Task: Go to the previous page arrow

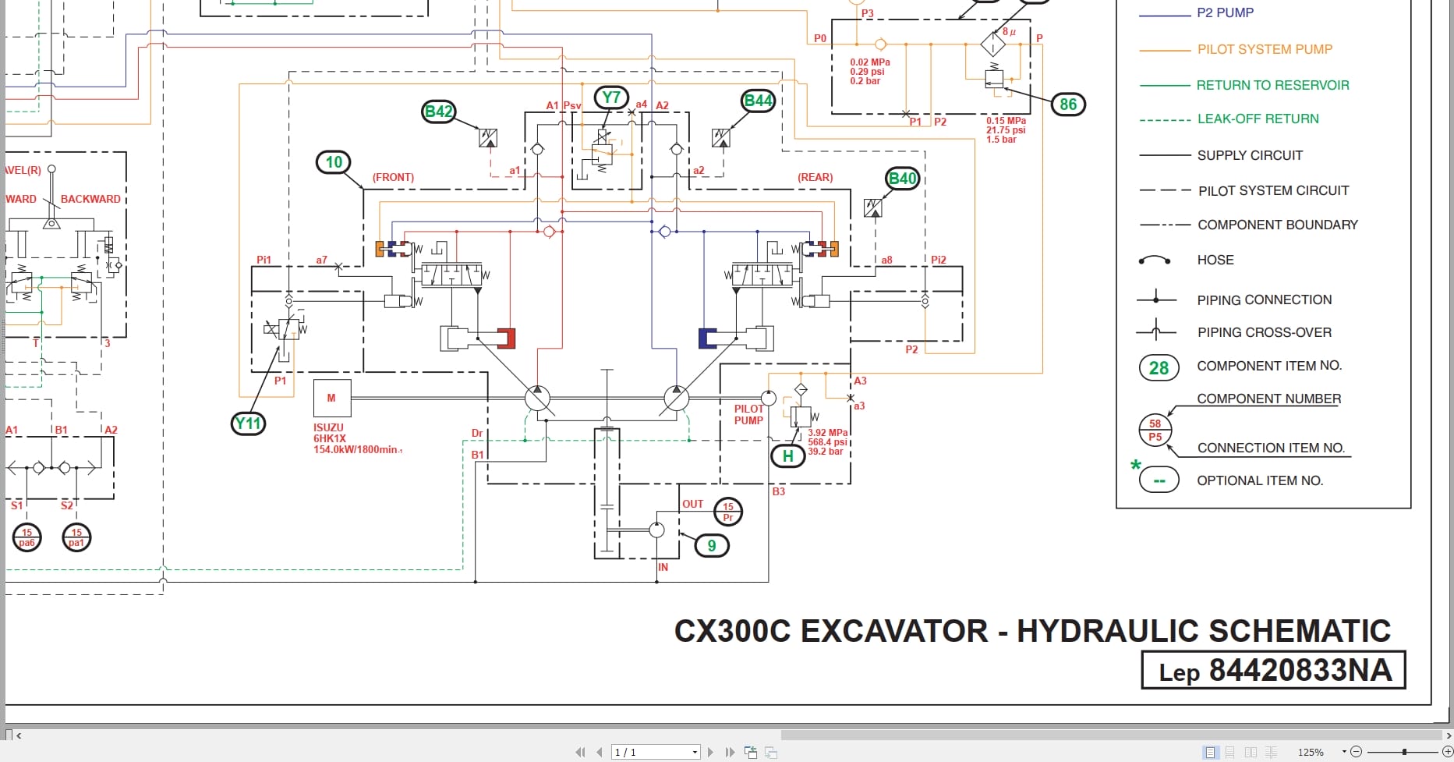Action: 599,751
